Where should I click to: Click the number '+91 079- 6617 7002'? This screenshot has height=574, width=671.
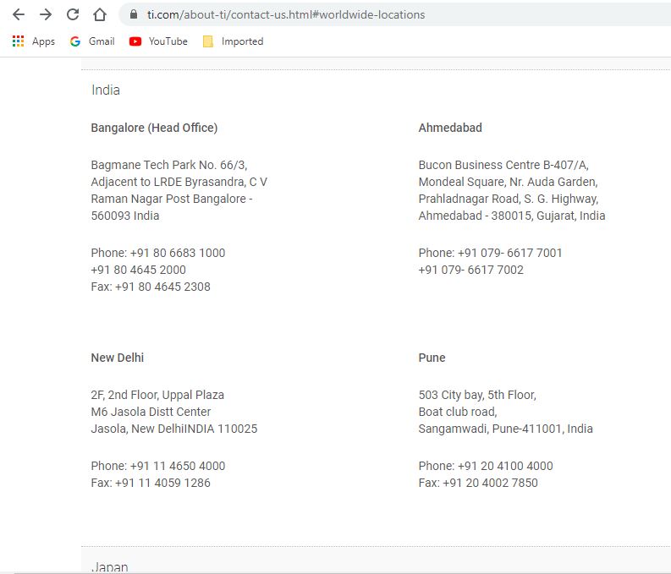[x=470, y=271]
